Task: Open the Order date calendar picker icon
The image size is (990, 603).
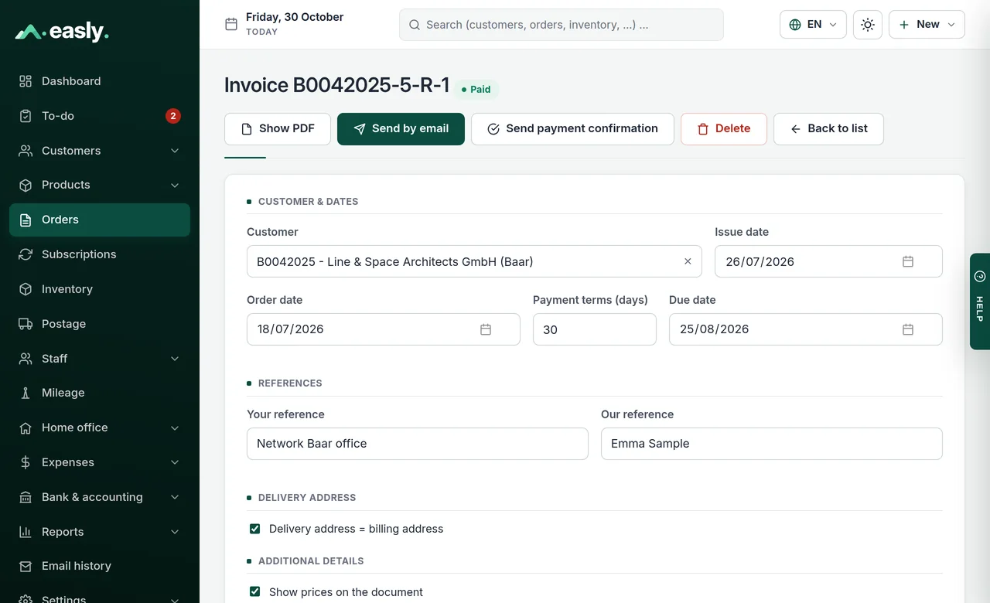Action: pyautogui.click(x=486, y=329)
